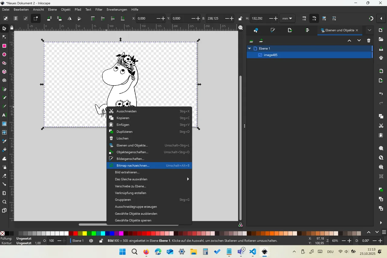Select the Ellipse tool
The width and height of the screenshot is (387, 258).
(x=4, y=55)
